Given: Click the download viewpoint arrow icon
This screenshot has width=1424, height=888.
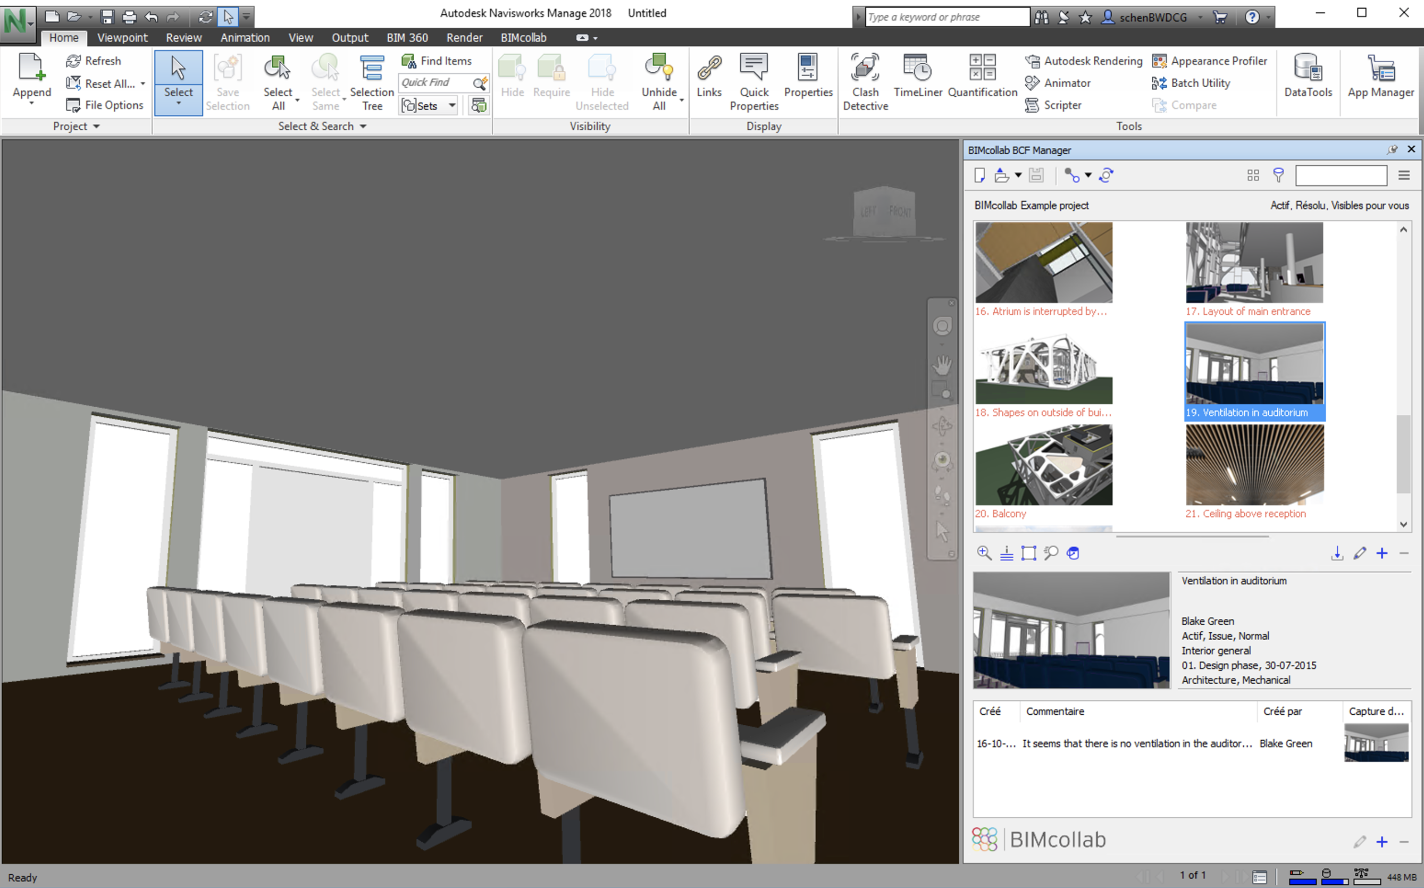Looking at the screenshot, I should (1337, 552).
